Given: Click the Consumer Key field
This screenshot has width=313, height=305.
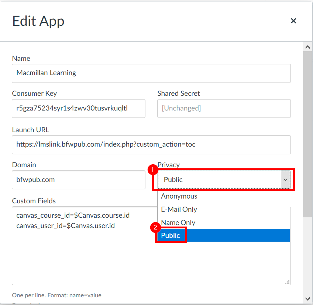Looking at the screenshot, I should (79, 108).
